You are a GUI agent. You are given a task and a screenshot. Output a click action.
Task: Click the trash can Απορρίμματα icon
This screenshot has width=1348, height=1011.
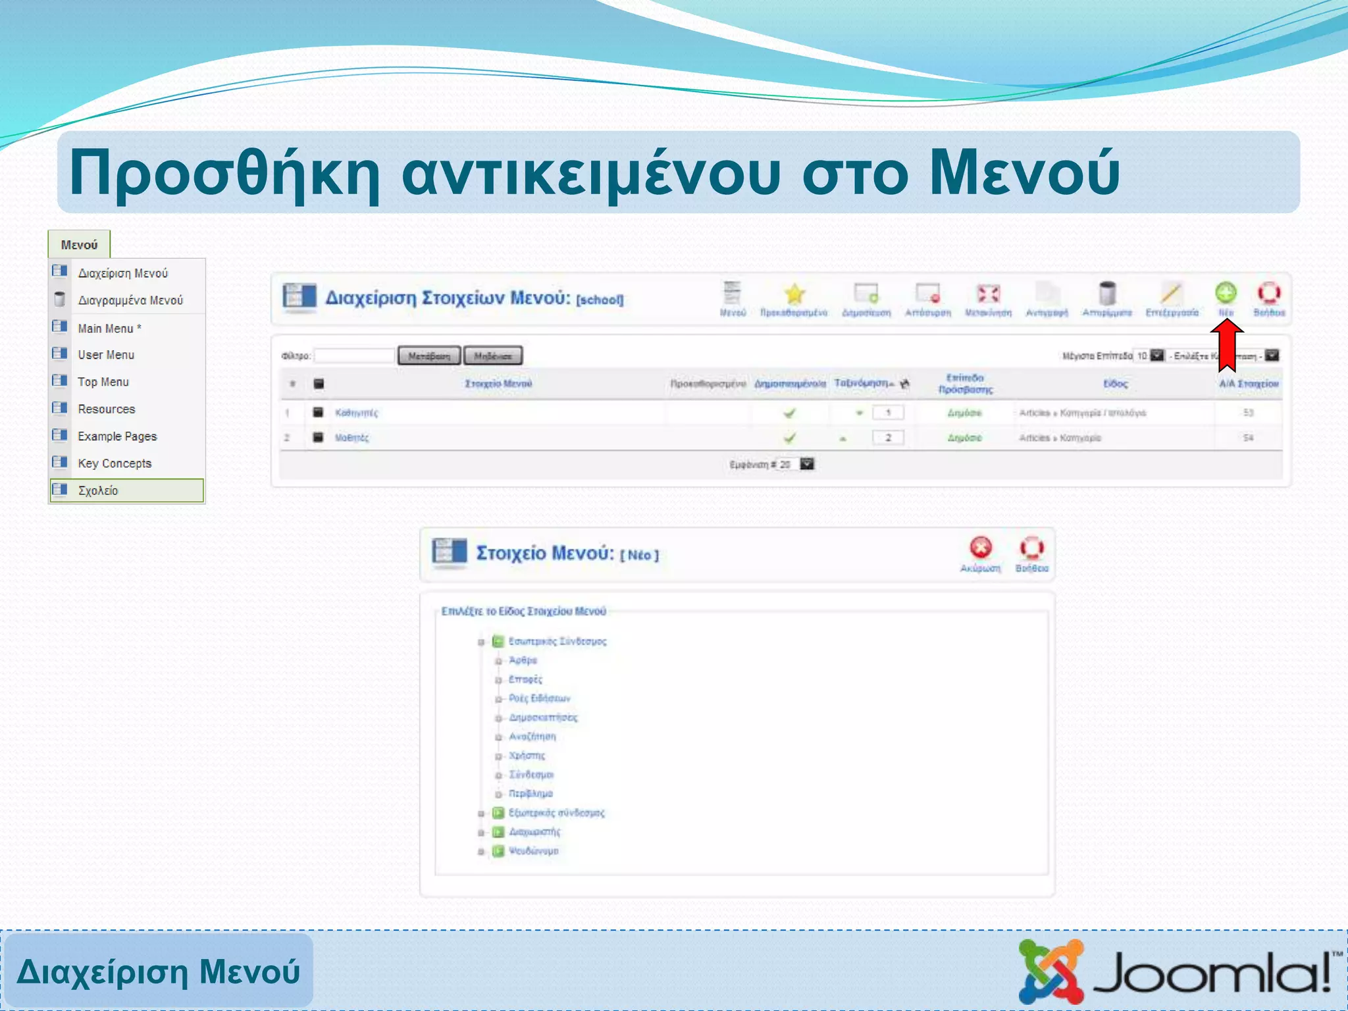point(1107,294)
